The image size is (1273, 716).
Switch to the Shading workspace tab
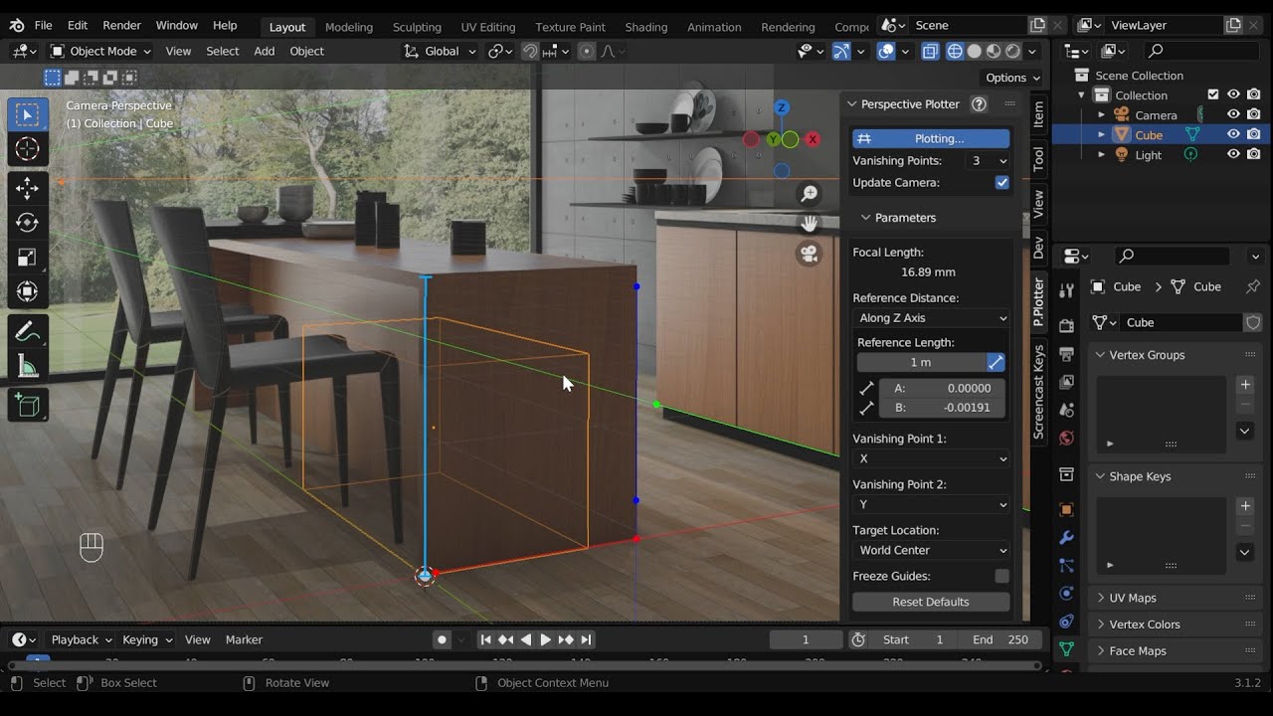click(646, 27)
